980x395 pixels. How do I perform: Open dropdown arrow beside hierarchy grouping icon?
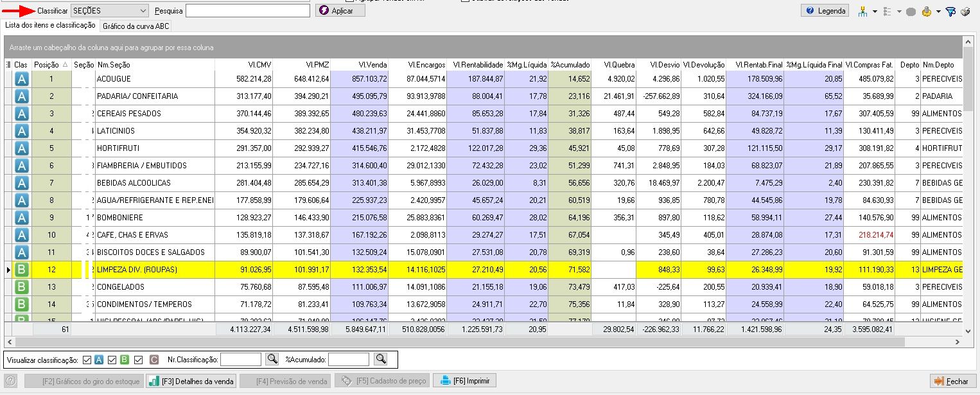[x=875, y=12]
